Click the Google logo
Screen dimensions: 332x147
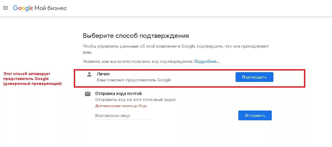[23, 8]
